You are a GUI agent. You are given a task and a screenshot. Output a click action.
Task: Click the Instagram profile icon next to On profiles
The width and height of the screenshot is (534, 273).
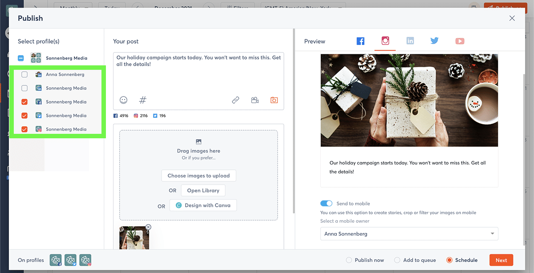[x=85, y=260]
